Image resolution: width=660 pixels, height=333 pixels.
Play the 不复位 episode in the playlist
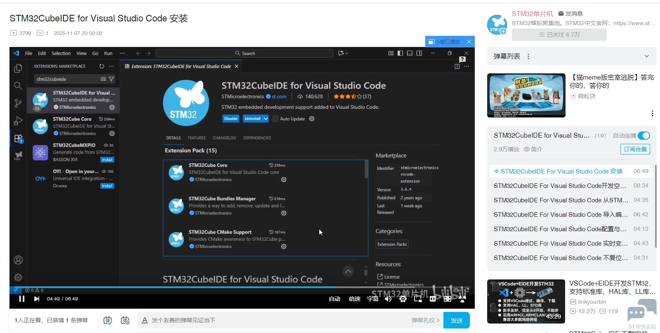coord(571,258)
